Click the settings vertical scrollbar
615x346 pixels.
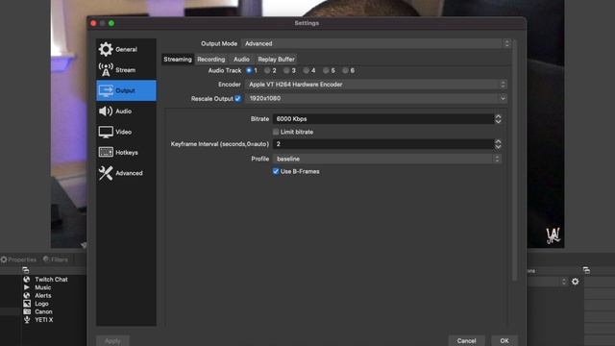tap(515, 161)
